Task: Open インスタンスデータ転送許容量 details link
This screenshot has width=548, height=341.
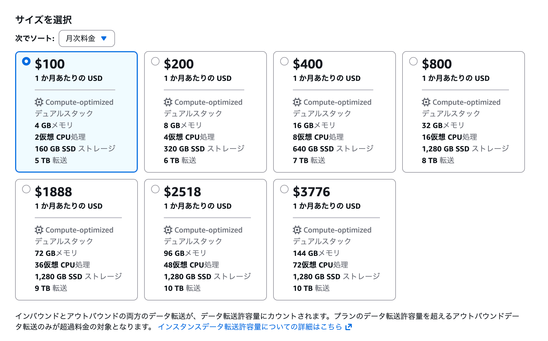Action: pos(251,327)
